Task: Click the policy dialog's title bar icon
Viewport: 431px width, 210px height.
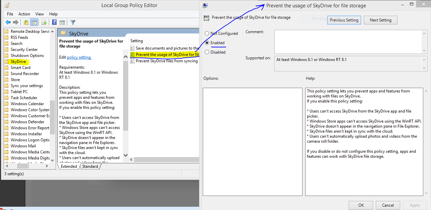Action: click(x=205, y=5)
